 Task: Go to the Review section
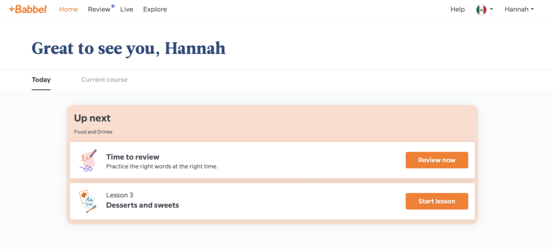tap(99, 10)
